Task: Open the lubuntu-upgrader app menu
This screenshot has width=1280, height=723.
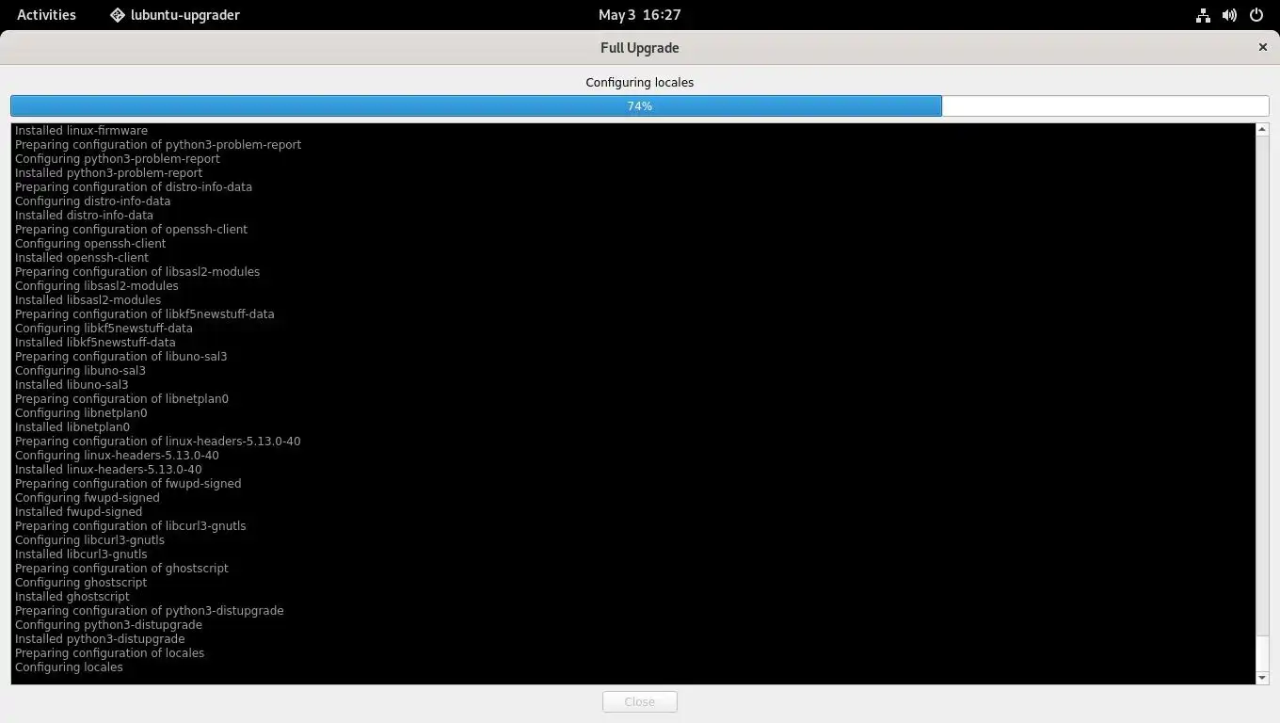Action: pyautogui.click(x=175, y=15)
